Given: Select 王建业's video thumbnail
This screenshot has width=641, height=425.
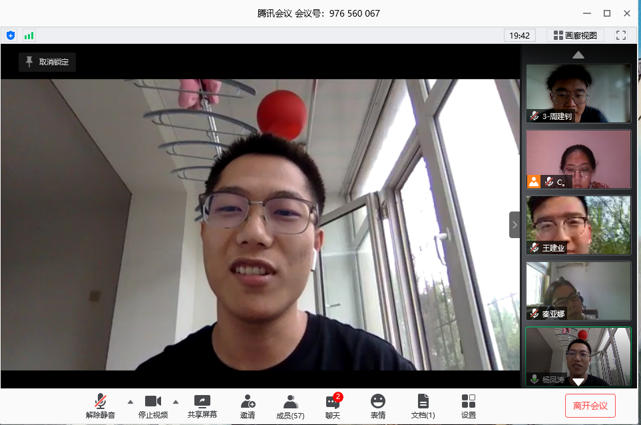Looking at the screenshot, I should coord(578,225).
